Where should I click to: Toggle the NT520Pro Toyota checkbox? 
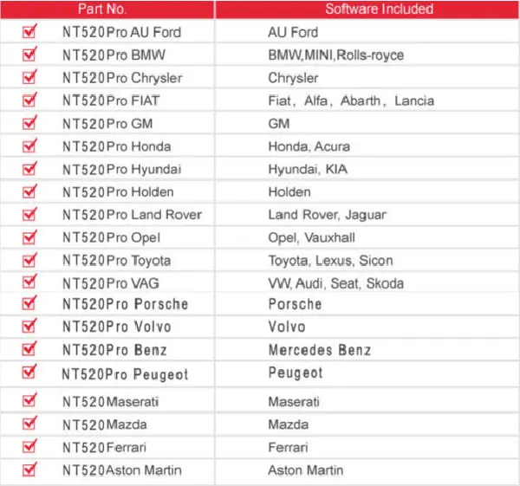(29, 260)
